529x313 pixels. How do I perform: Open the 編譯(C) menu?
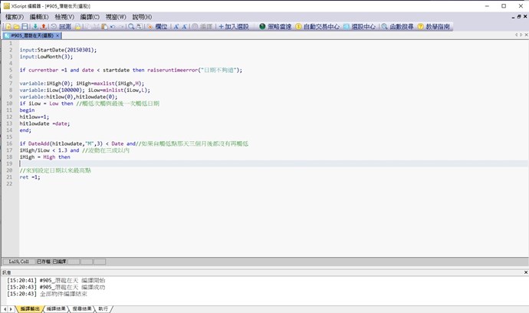[x=90, y=16]
